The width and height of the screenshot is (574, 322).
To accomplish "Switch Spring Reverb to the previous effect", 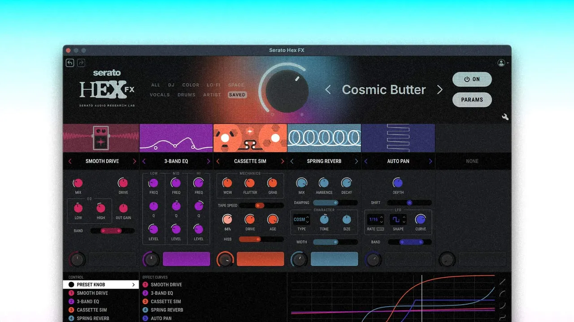I will pyautogui.click(x=292, y=161).
